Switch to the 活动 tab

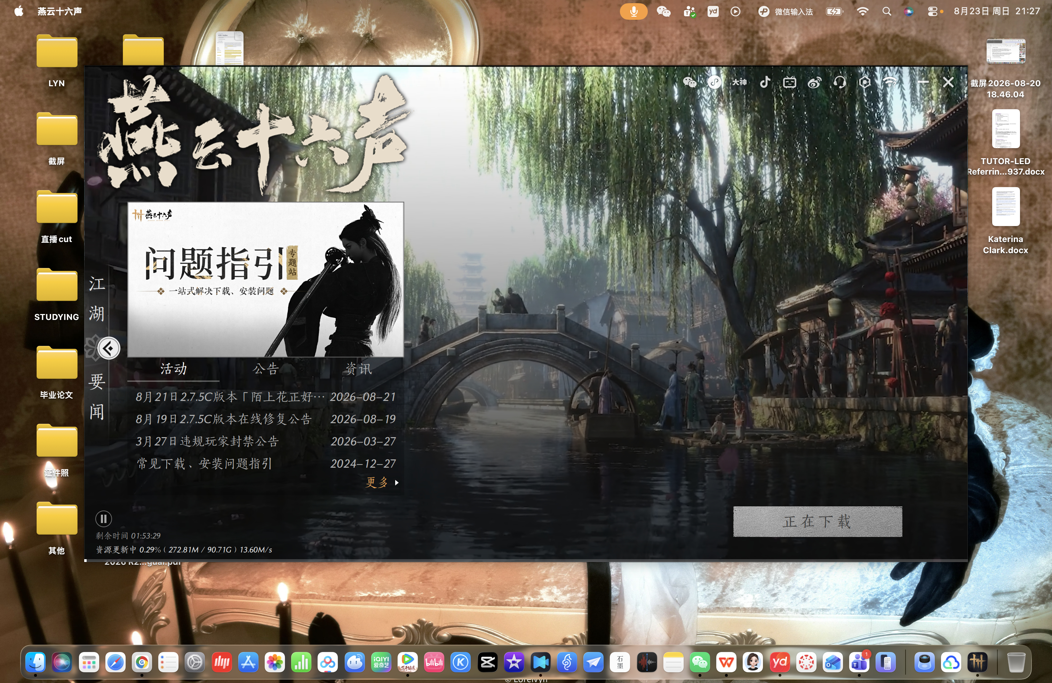tap(173, 369)
